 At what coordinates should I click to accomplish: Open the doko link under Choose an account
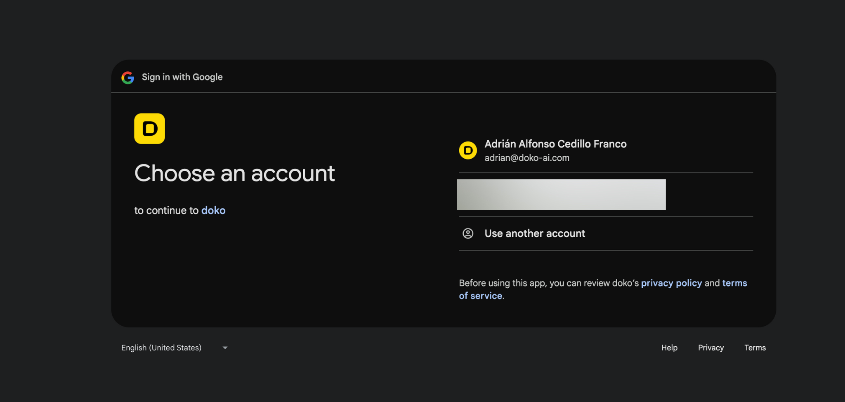click(213, 210)
